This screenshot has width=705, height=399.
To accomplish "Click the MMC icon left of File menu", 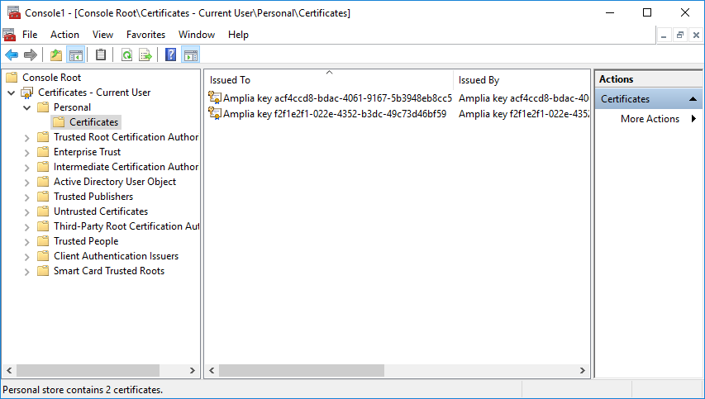I will tap(9, 35).
